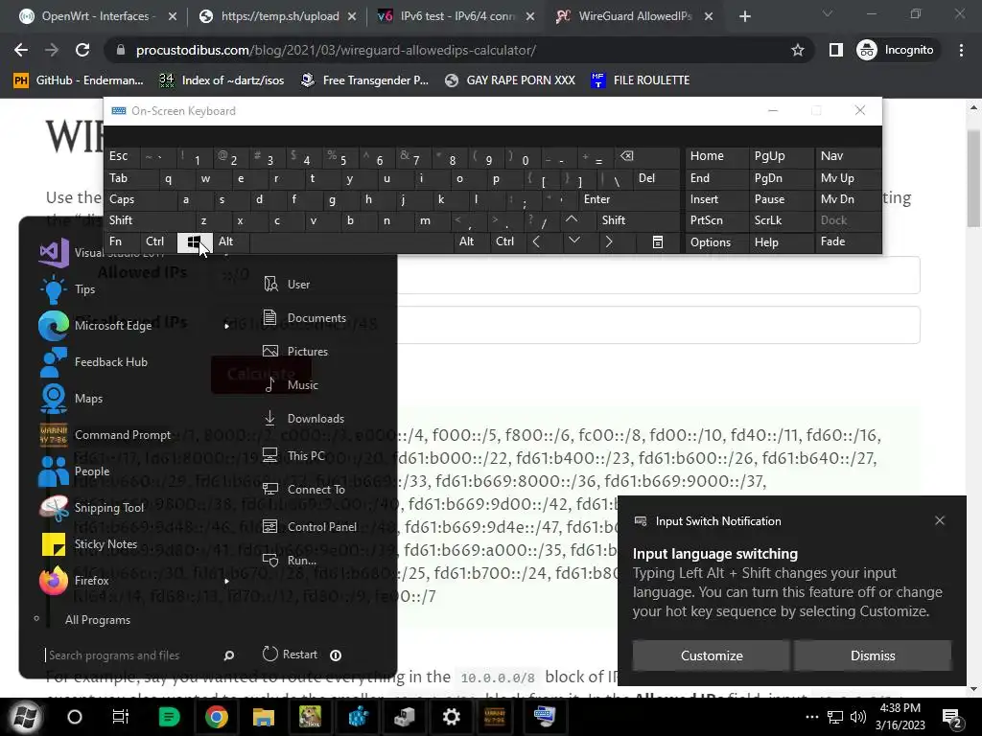
Task: Click context menu key on On-Screen Keyboard
Action: click(657, 242)
